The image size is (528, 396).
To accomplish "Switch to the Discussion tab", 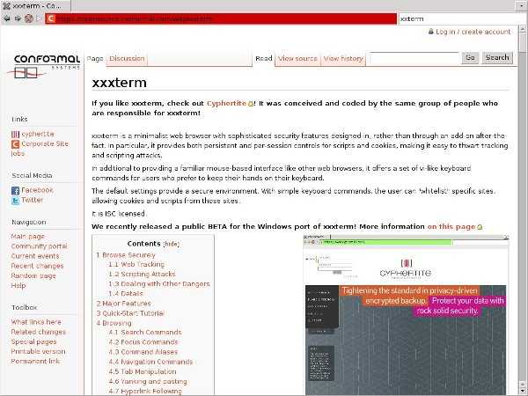I will [127, 59].
